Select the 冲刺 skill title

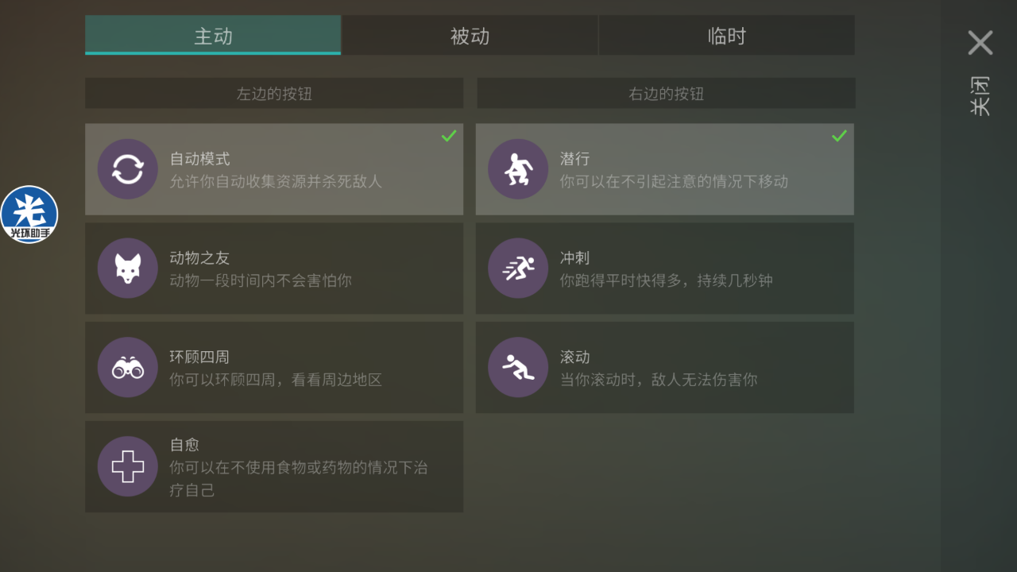(x=574, y=258)
